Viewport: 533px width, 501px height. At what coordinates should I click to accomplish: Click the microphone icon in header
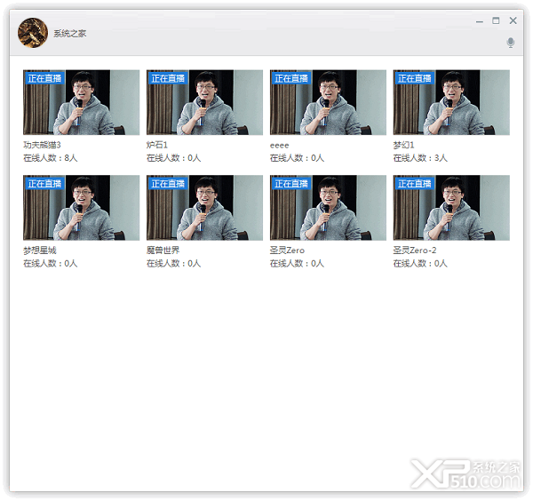tap(510, 43)
